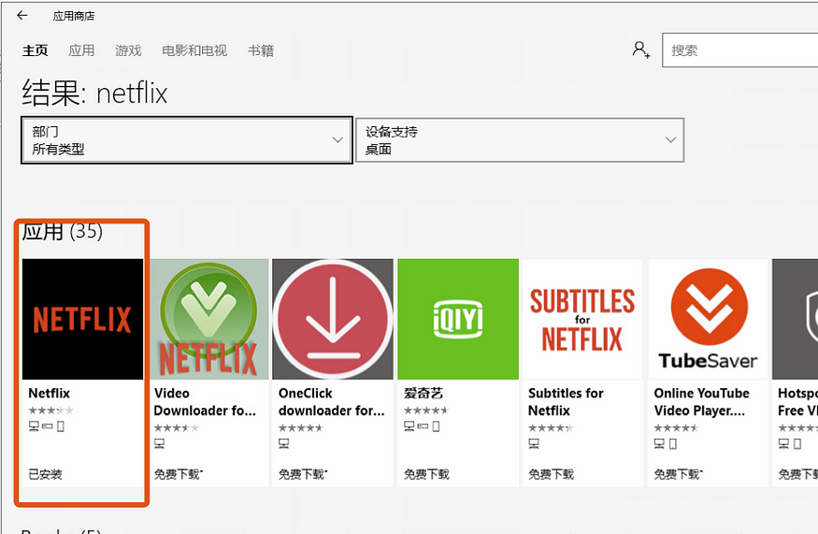Expand the 设备支持 桌面 dropdown
Image resolution: width=818 pixels, height=534 pixels.
[x=520, y=140]
